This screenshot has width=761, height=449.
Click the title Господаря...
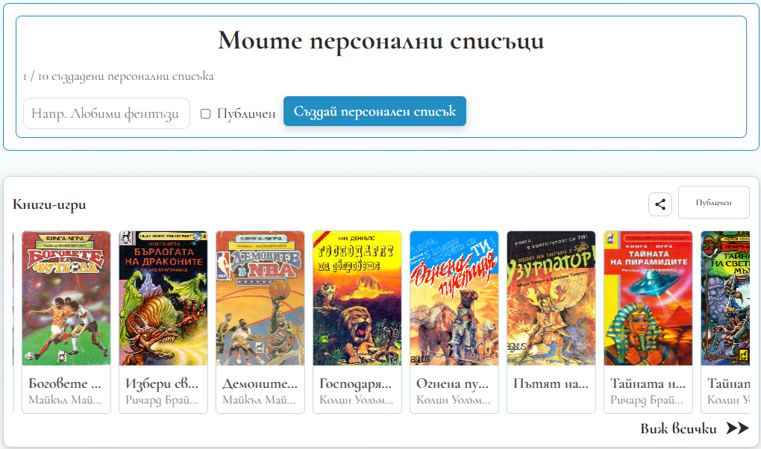tap(355, 384)
